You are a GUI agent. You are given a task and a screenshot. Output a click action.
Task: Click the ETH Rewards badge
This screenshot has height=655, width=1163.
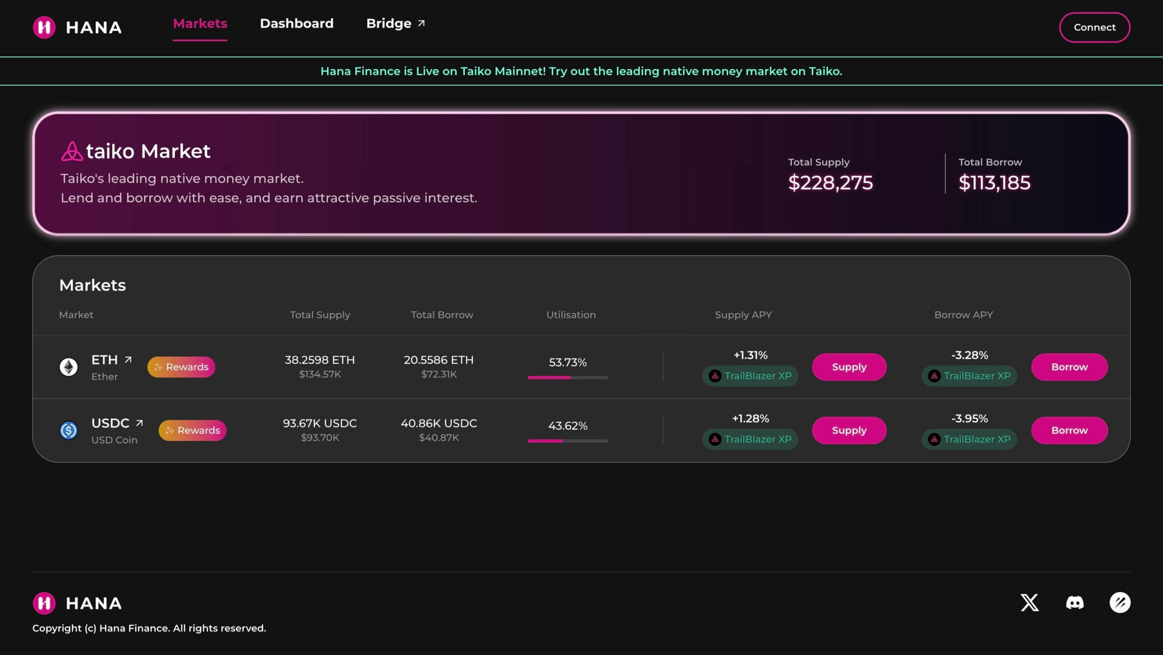pyautogui.click(x=181, y=367)
